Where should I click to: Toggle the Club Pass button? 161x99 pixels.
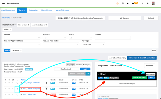click(81, 74)
